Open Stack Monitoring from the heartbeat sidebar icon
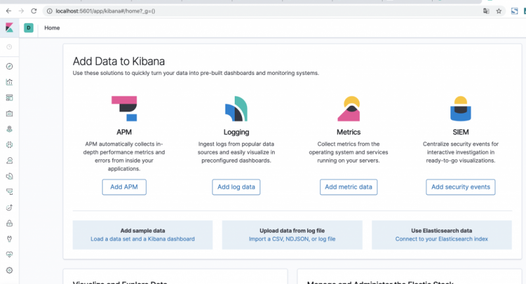The image size is (526, 284). point(9,254)
